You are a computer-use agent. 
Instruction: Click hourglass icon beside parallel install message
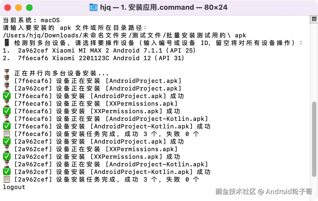tap(7, 73)
